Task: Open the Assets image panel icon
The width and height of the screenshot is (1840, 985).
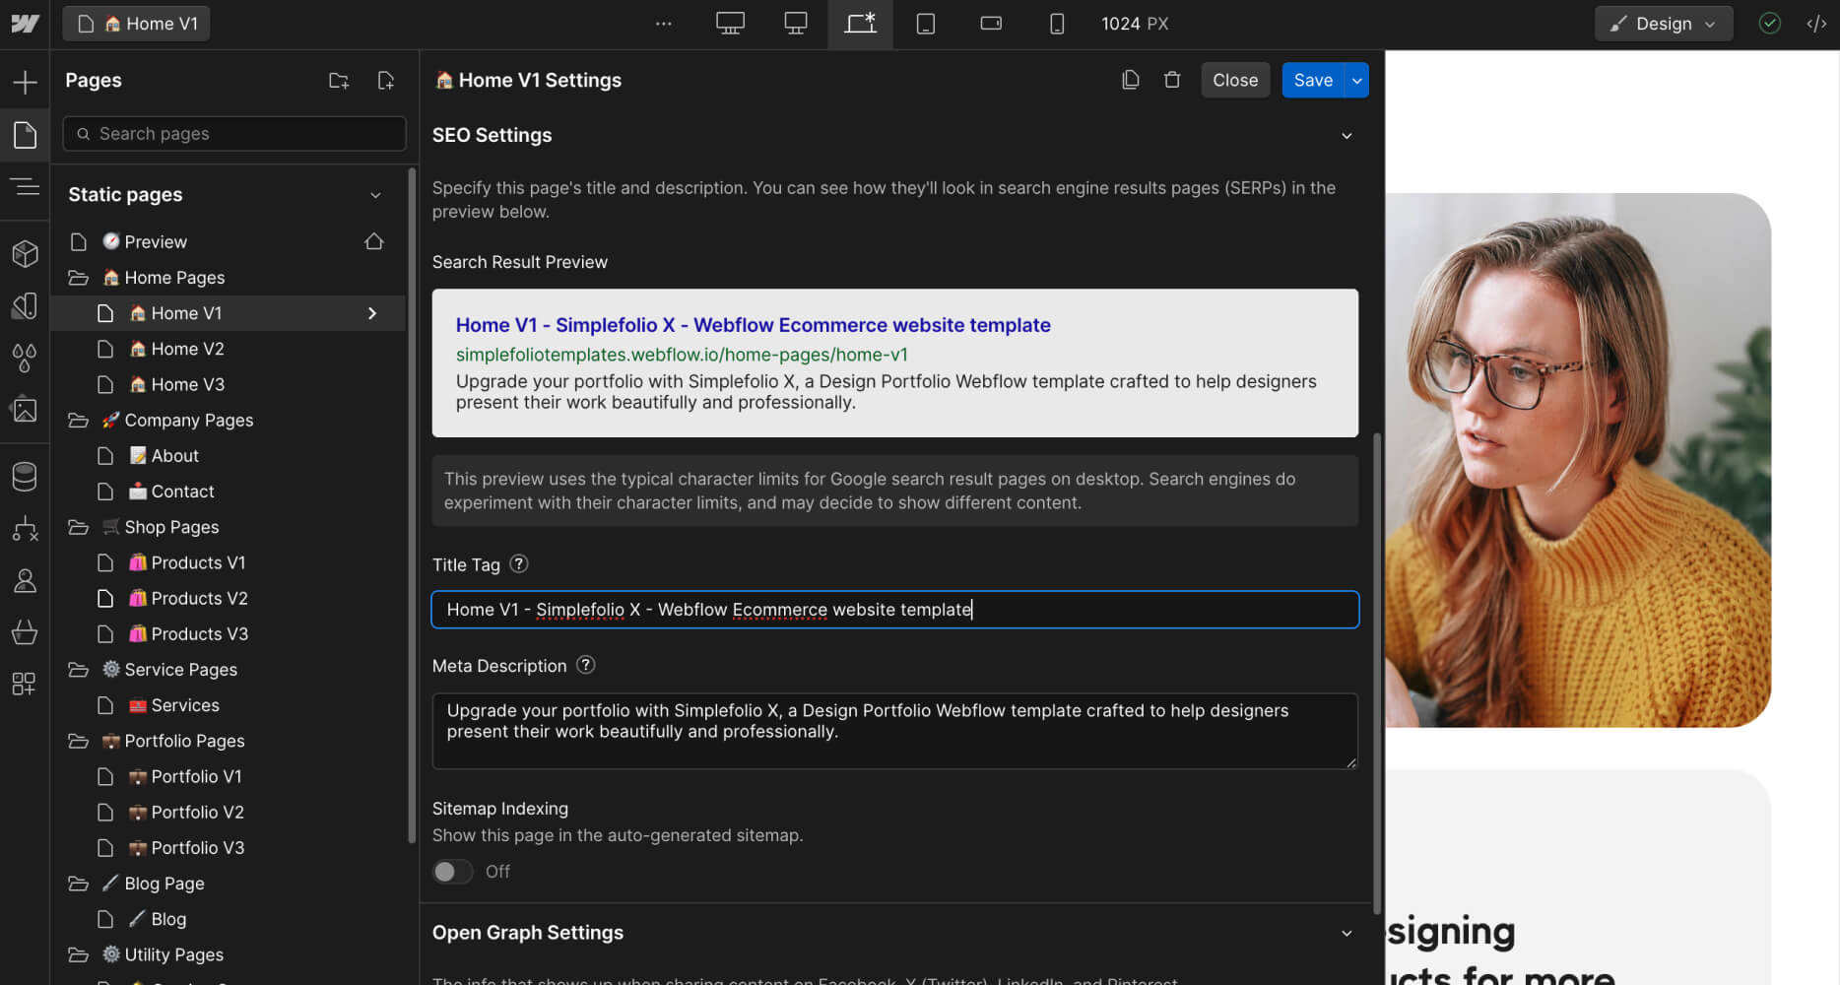Action: coord(25,409)
